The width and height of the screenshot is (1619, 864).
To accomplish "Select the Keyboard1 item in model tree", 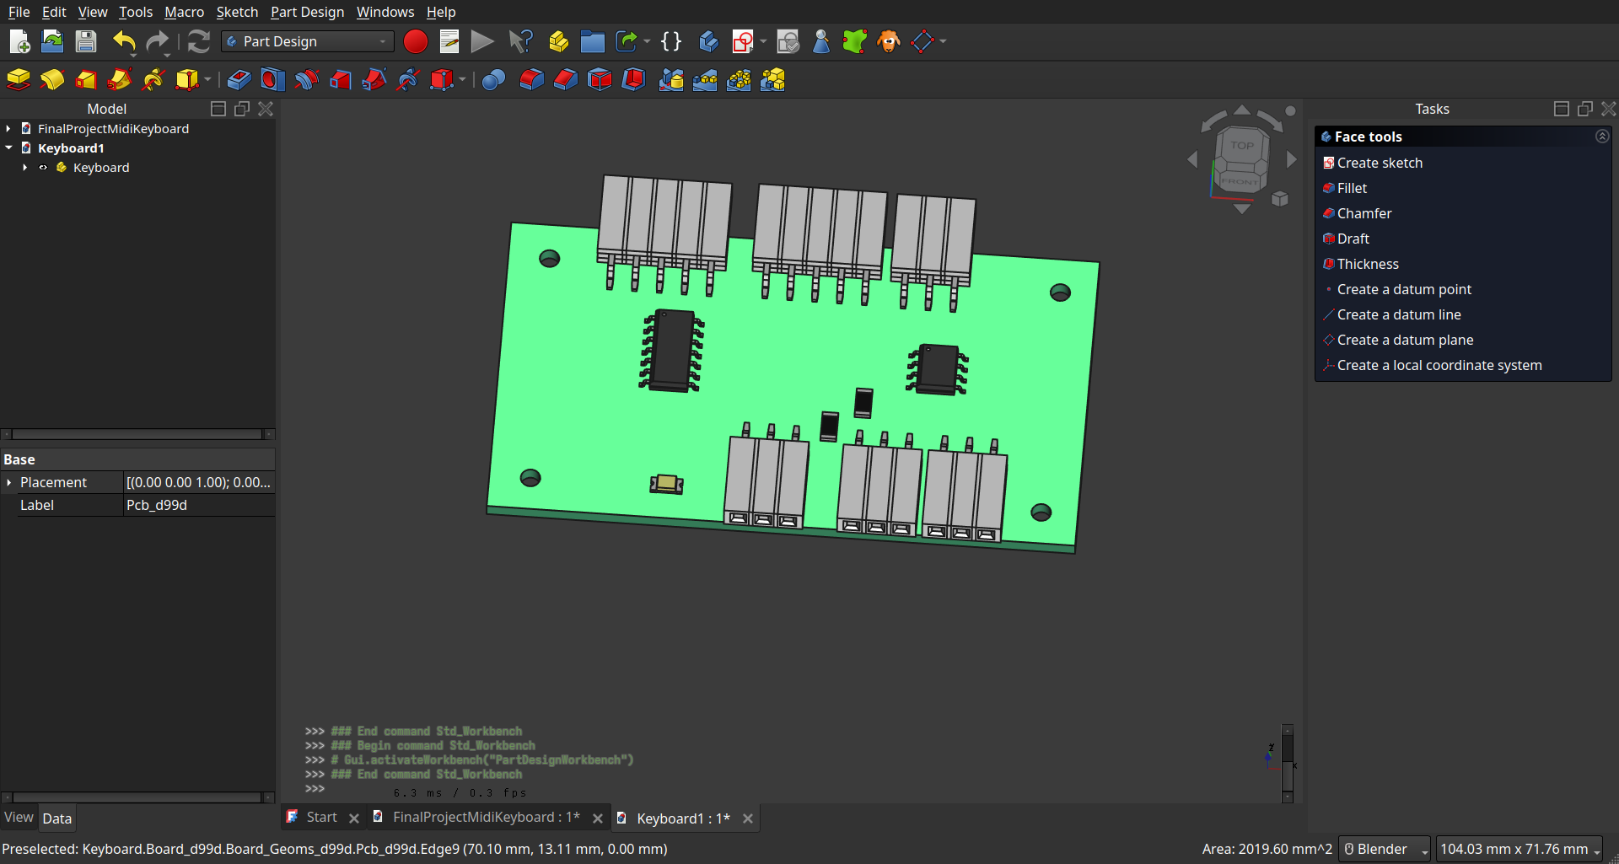I will click(x=71, y=148).
